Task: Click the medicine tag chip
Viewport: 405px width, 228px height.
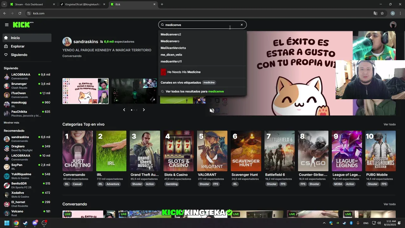Action: 209,83
